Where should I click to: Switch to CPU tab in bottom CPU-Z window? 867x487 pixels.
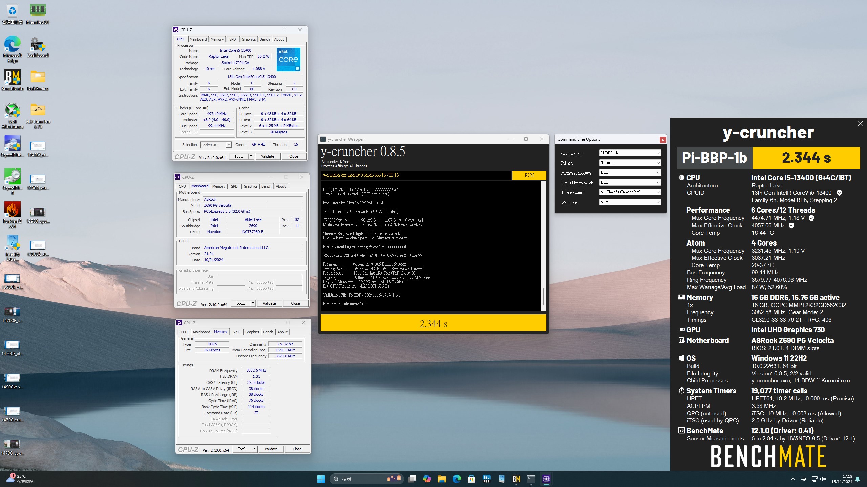(184, 332)
